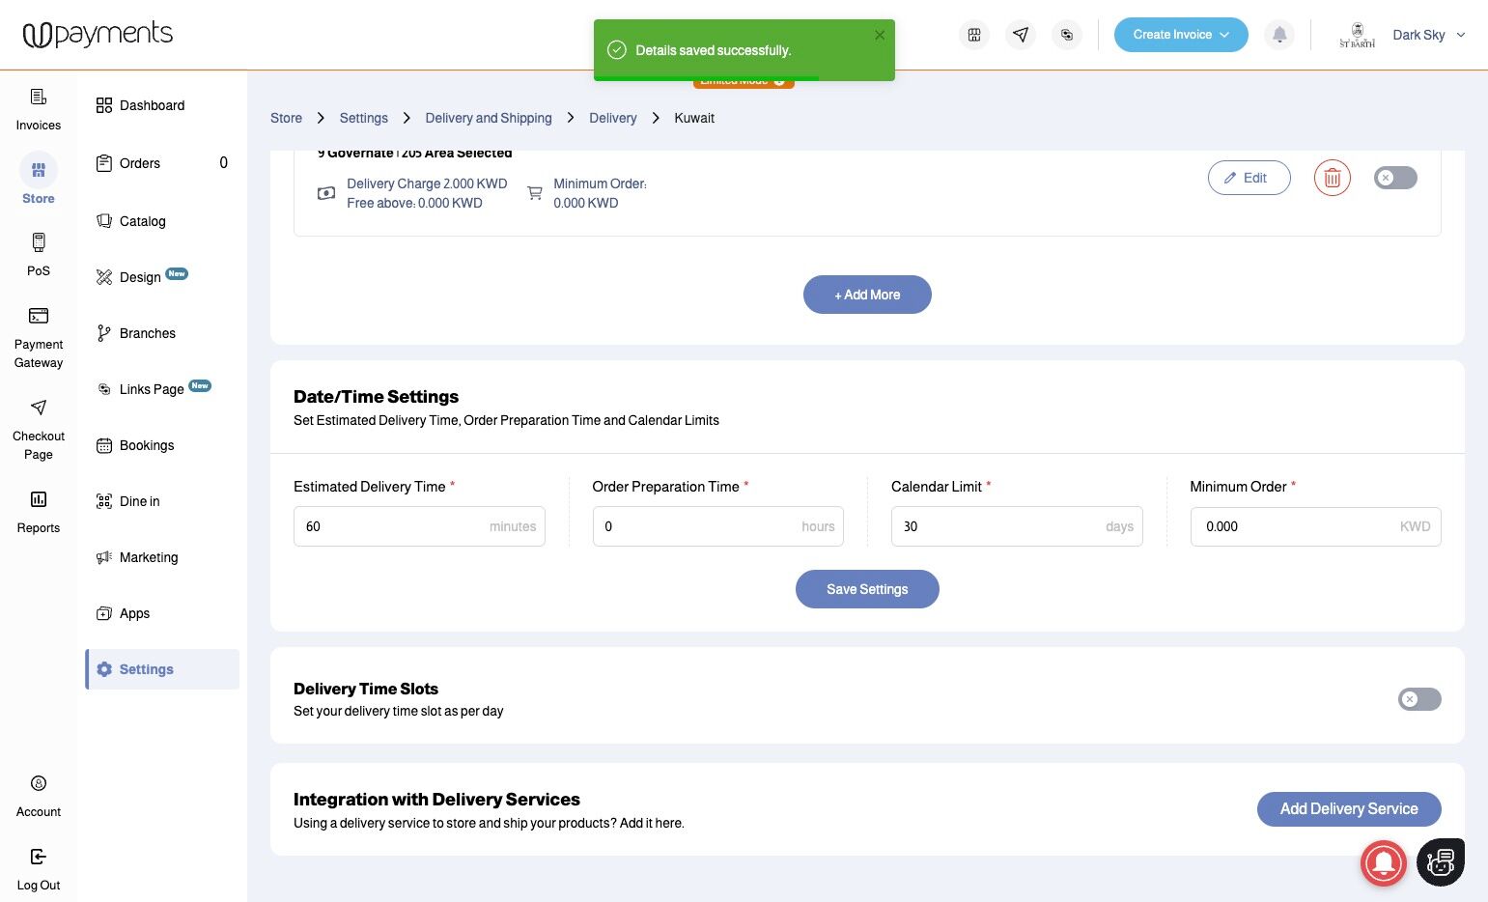
Task: Click the paper plane icon in header
Action: pyautogui.click(x=1021, y=35)
